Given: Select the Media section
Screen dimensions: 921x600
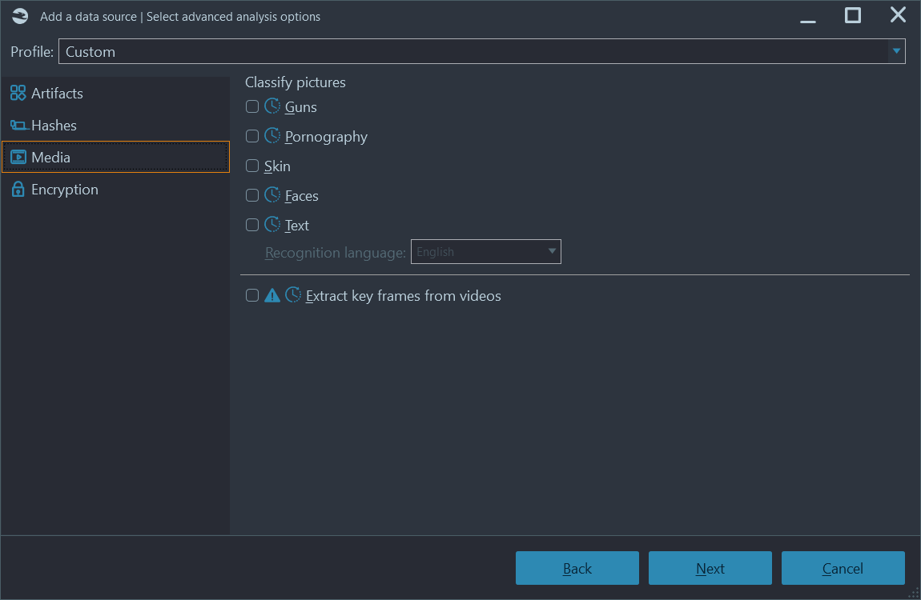Looking at the screenshot, I should [115, 157].
